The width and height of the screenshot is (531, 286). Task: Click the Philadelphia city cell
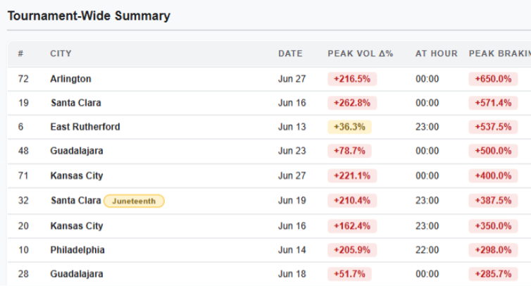77,250
